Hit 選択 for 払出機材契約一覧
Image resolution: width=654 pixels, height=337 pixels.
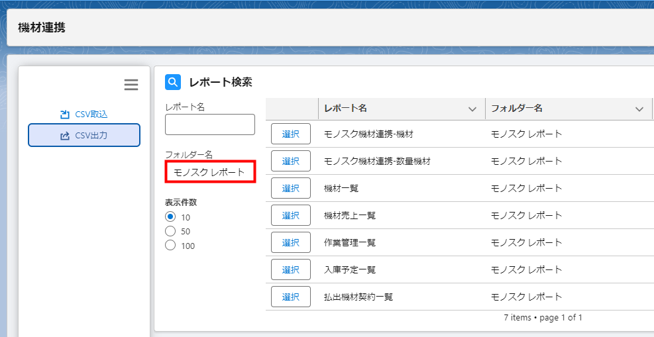point(290,297)
